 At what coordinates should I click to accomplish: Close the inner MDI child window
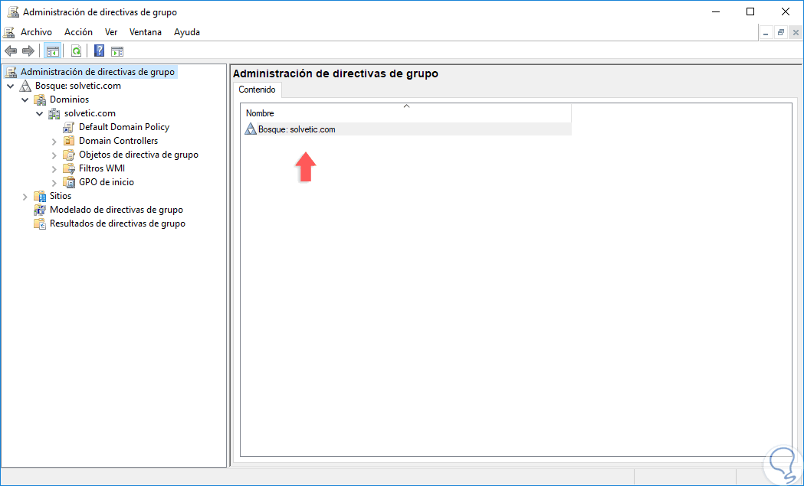coord(796,33)
